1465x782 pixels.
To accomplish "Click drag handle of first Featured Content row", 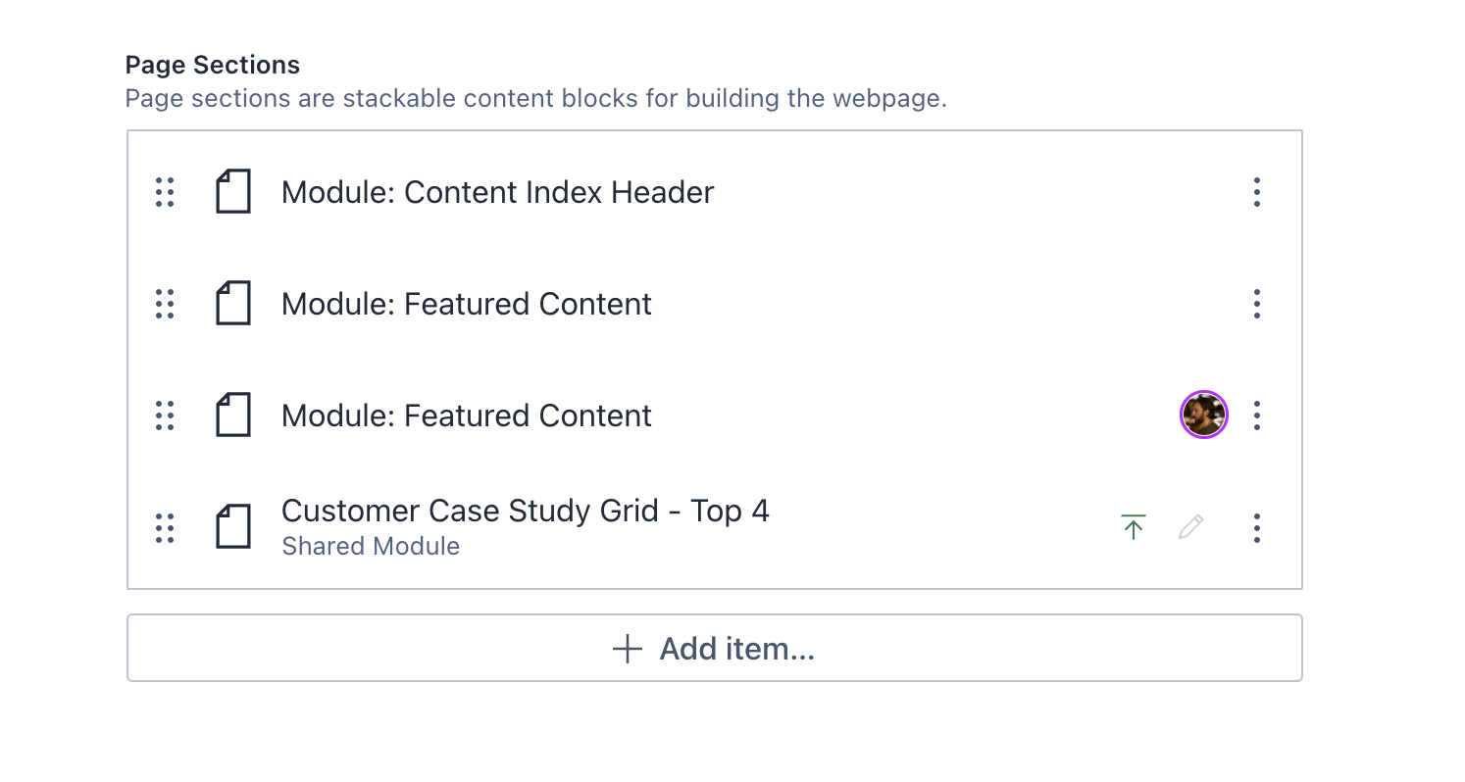I will click(165, 304).
